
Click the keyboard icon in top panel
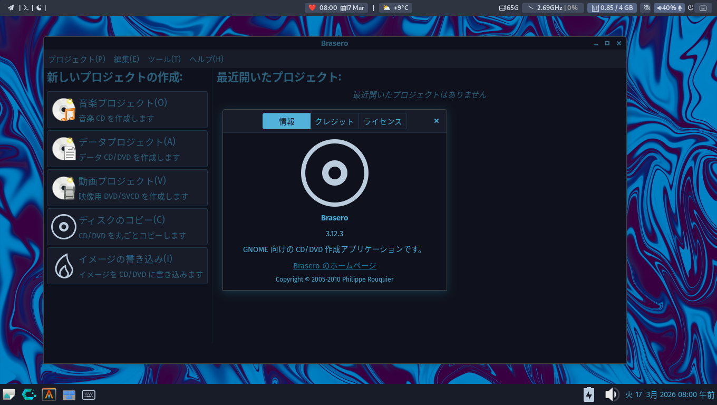703,8
